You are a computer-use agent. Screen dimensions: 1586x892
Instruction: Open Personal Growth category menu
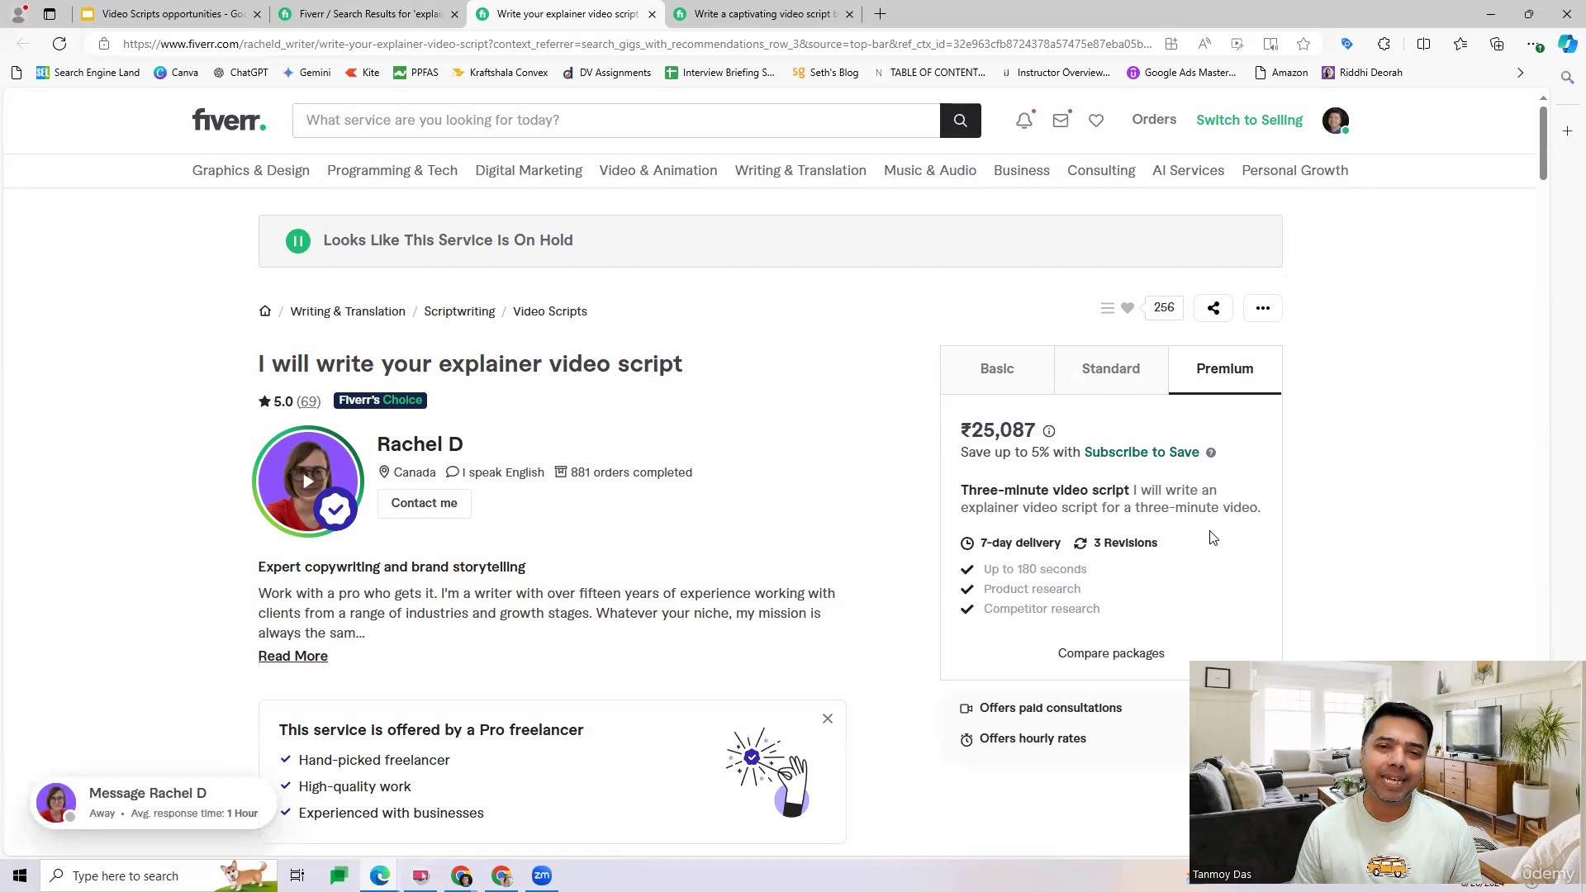pyautogui.click(x=1294, y=171)
